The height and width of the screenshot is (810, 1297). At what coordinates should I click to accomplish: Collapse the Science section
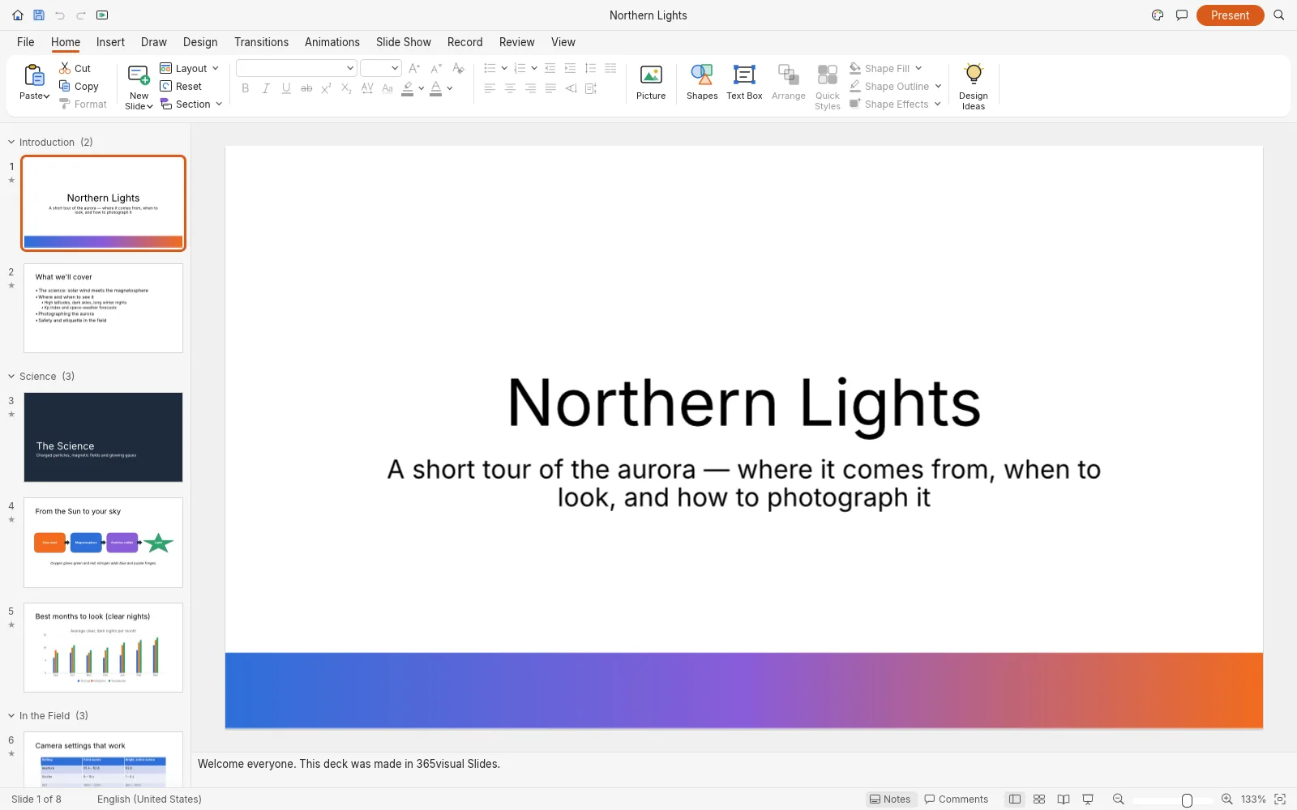(x=11, y=377)
